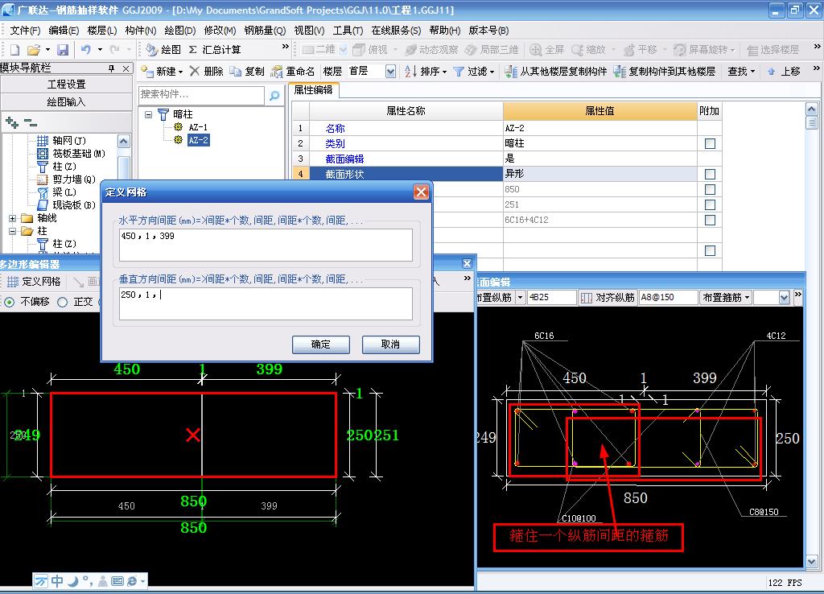Open dropdown right of 布置箍筋

pyautogui.click(x=784, y=298)
